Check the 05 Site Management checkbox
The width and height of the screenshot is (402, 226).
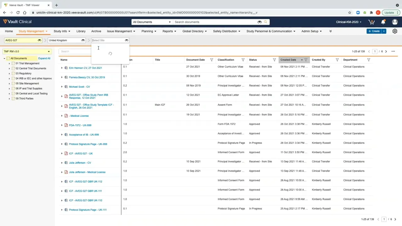pyautogui.click(x=13, y=83)
